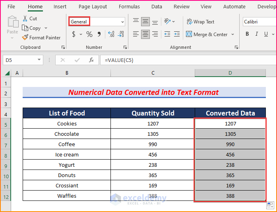Switch to the Formulas tab

(129, 6)
